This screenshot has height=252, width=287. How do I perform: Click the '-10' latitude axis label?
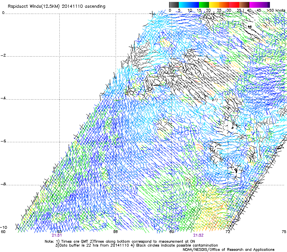(x=3, y=228)
